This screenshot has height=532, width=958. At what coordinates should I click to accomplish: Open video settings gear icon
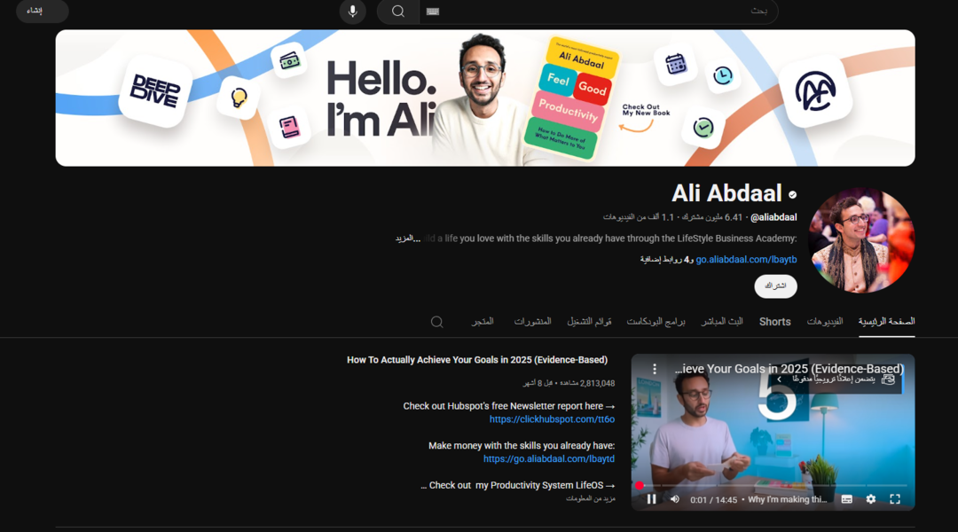tap(871, 499)
